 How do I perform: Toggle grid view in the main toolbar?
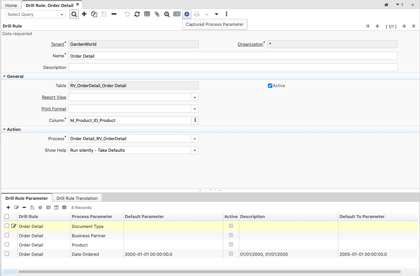coord(147,14)
